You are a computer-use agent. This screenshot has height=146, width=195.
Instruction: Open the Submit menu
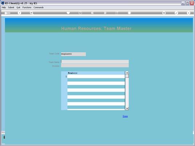pyautogui.click(x=11, y=8)
